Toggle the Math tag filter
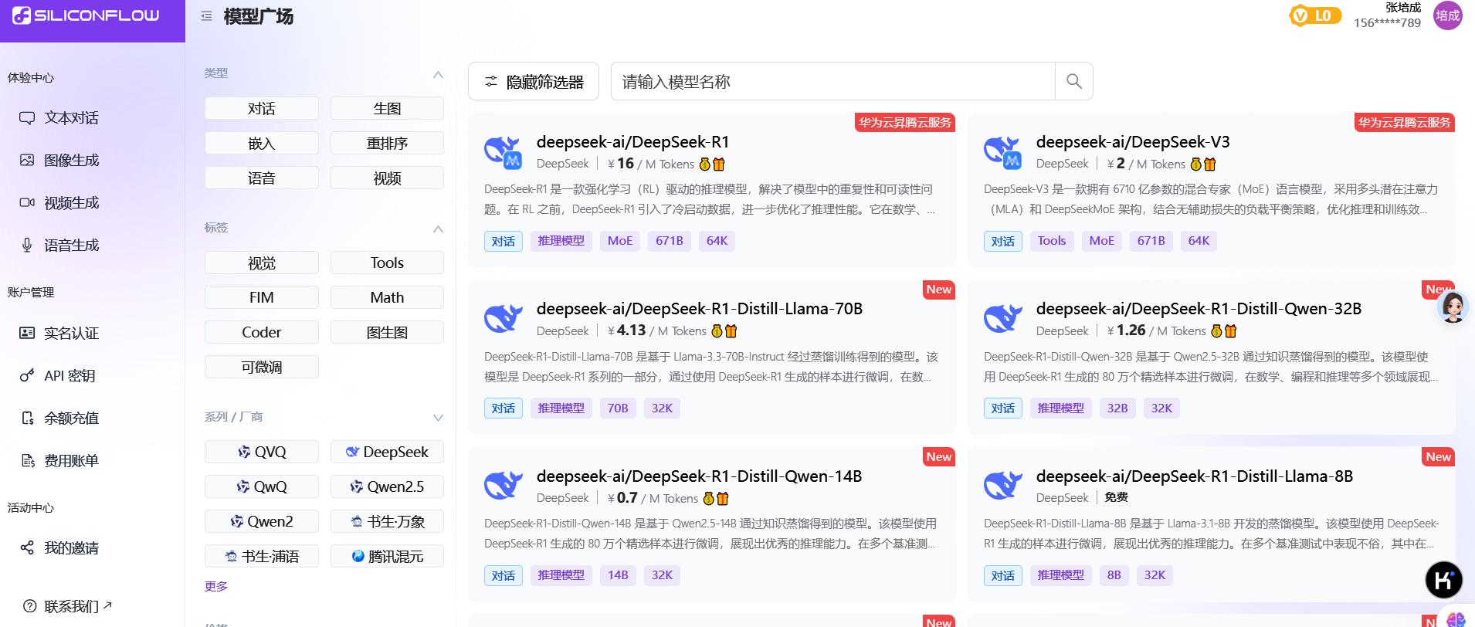Viewport: 1475px width, 627px height. pyautogui.click(x=387, y=297)
